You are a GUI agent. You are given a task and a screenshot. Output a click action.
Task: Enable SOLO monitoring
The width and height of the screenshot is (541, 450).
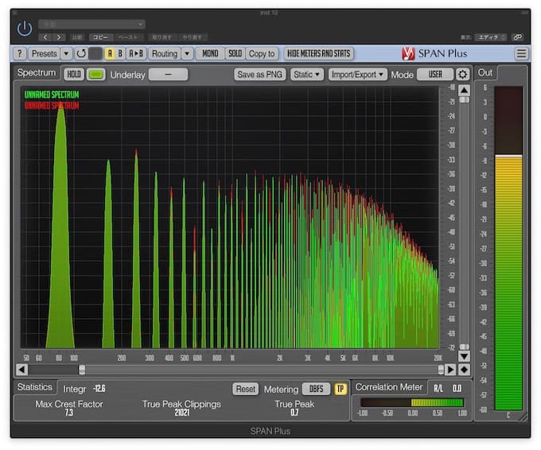tap(235, 53)
